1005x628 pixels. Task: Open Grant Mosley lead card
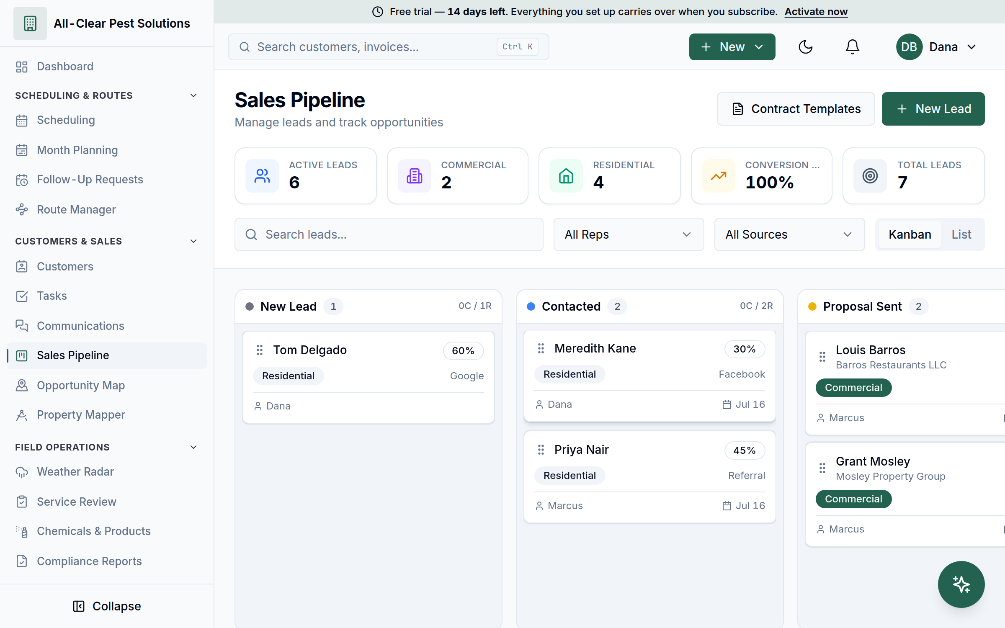[905, 495]
